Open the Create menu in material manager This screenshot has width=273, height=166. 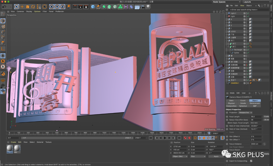tap(13, 142)
